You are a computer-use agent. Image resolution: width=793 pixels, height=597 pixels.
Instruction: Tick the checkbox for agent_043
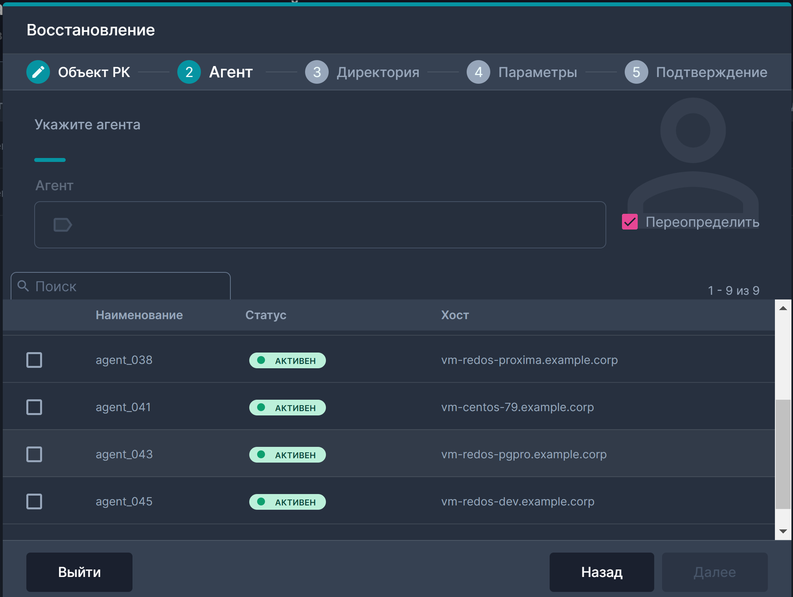pos(34,454)
